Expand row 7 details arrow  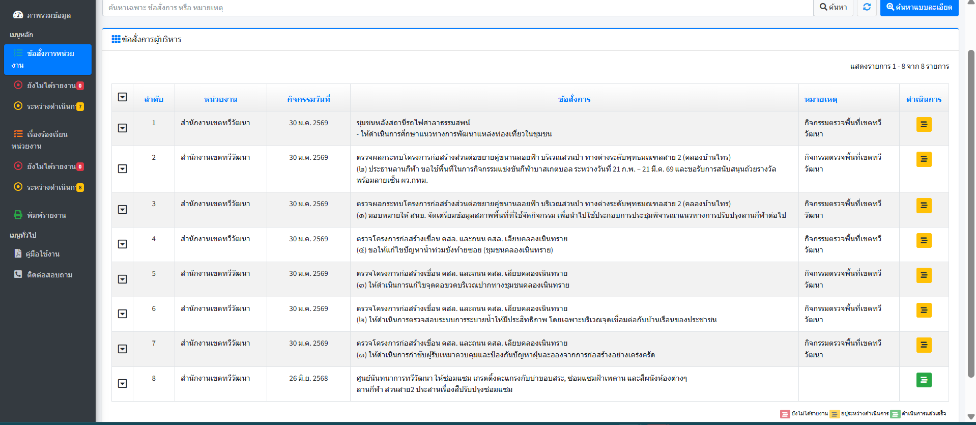[123, 349]
